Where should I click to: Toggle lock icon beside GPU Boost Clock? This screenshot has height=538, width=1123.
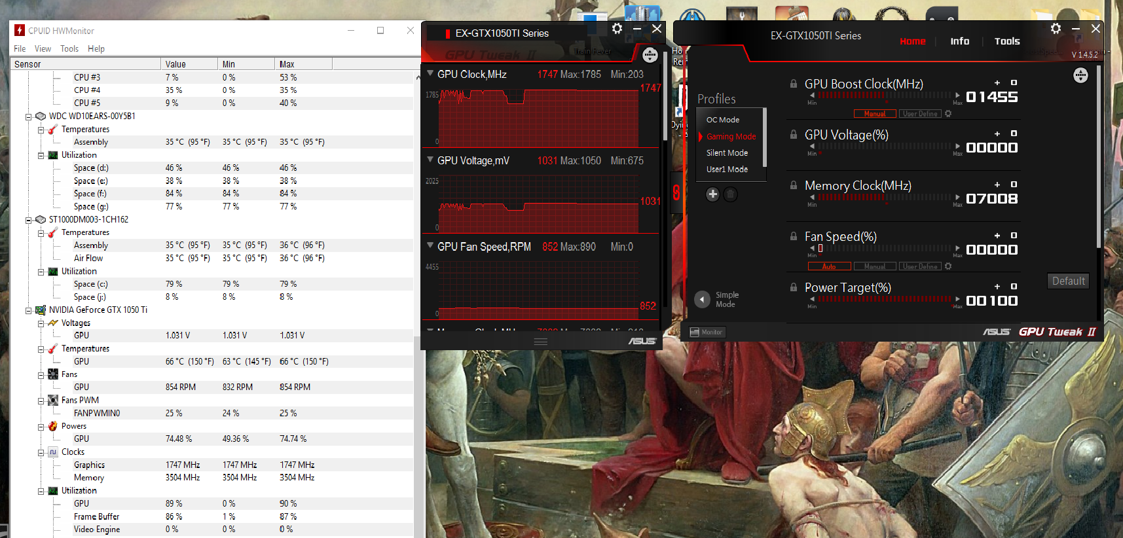pos(794,84)
